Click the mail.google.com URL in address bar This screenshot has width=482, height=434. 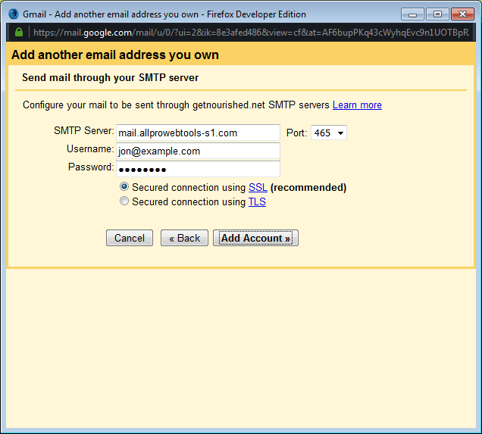coord(251,33)
